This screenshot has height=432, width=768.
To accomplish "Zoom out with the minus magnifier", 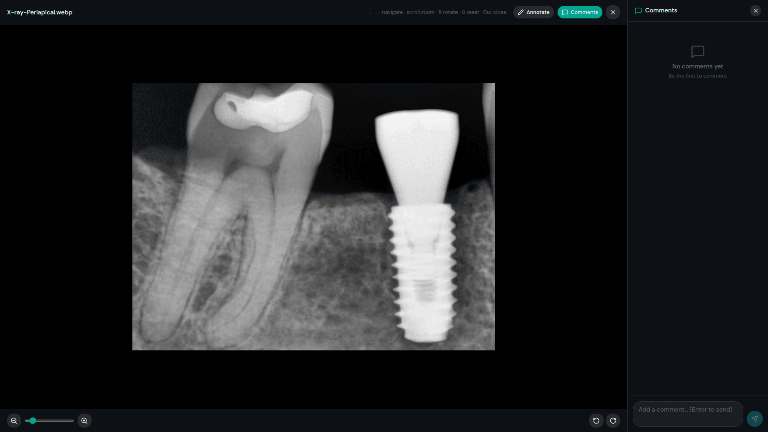I will [14, 420].
